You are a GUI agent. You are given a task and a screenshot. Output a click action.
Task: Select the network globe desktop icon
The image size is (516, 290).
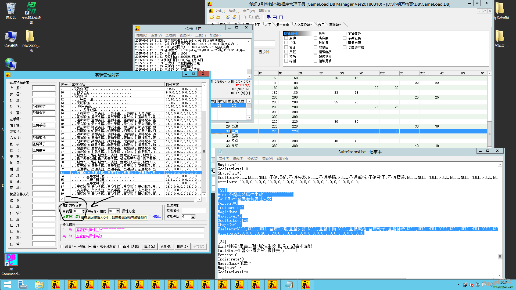[x=11, y=64]
